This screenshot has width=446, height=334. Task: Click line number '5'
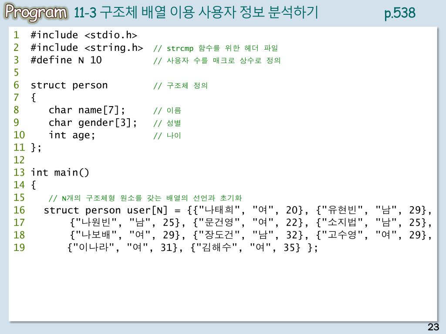tap(16, 73)
